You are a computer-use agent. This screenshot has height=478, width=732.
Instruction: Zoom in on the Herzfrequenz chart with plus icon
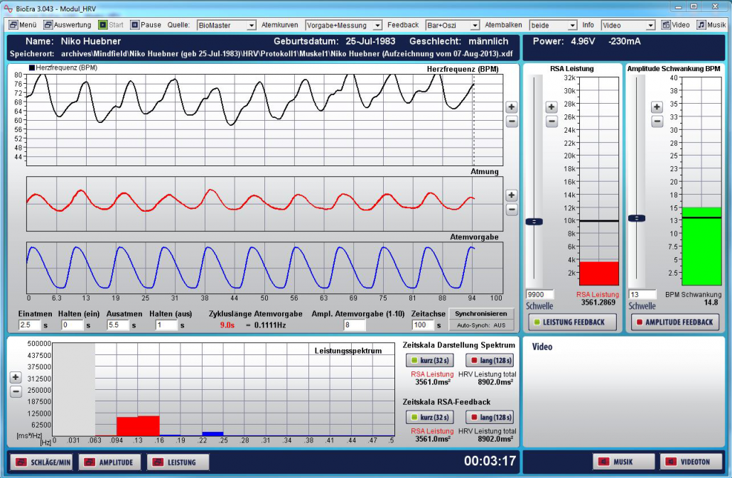510,107
